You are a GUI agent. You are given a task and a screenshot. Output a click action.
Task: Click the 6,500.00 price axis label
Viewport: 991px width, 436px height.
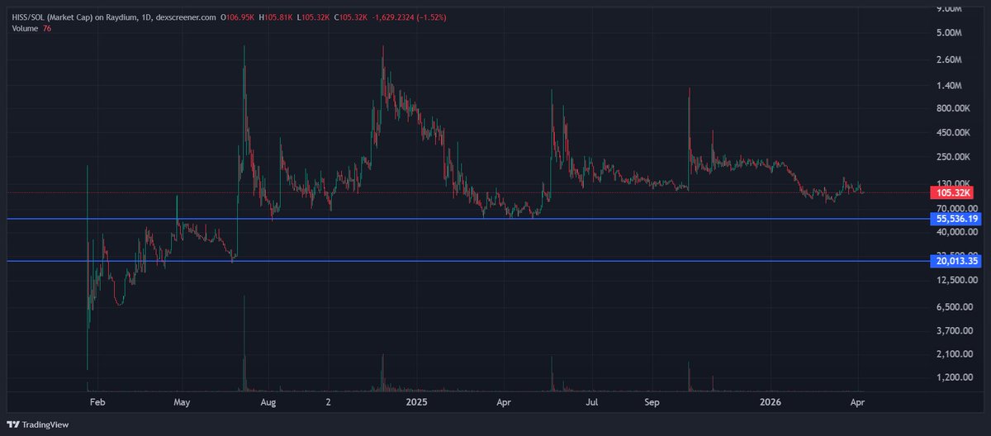coord(953,307)
